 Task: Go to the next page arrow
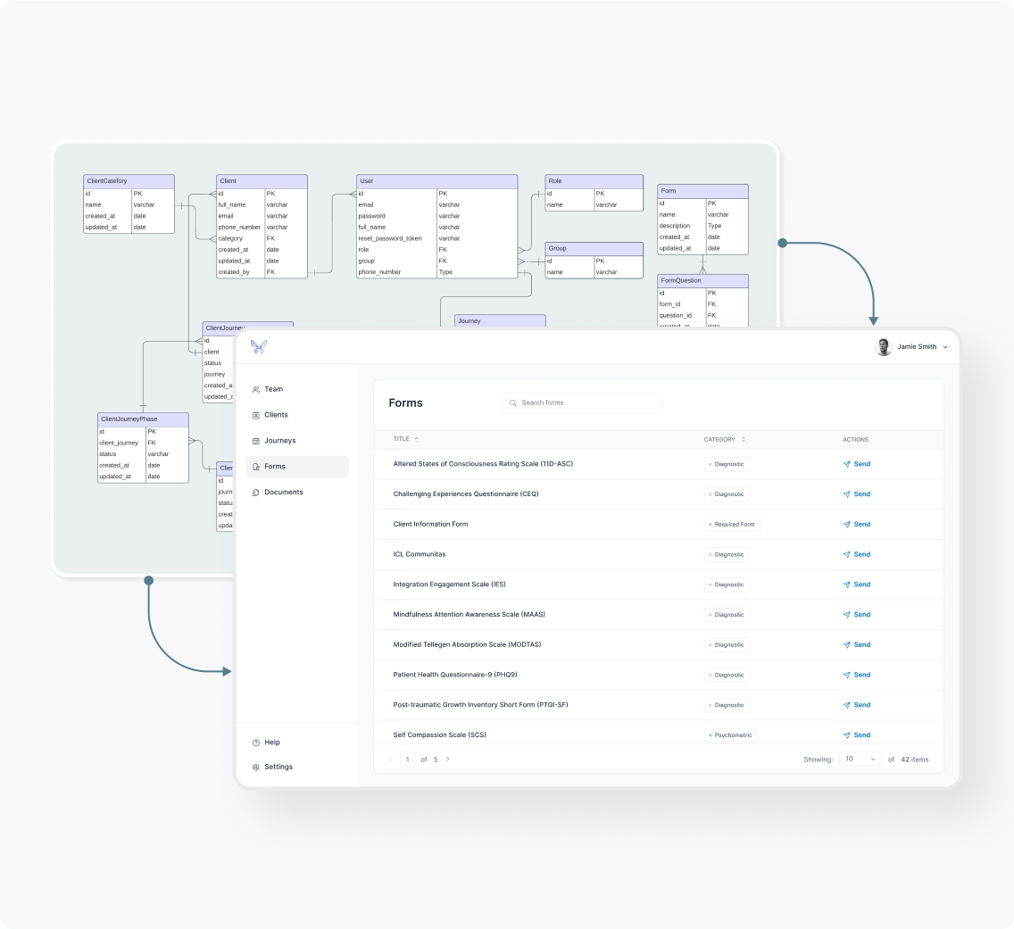447,759
